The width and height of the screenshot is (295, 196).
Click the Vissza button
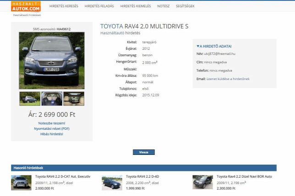[x=144, y=152]
